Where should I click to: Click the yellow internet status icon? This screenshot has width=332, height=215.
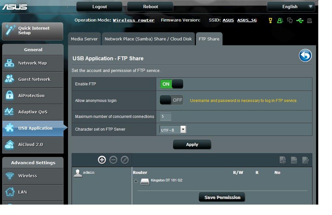(270, 21)
